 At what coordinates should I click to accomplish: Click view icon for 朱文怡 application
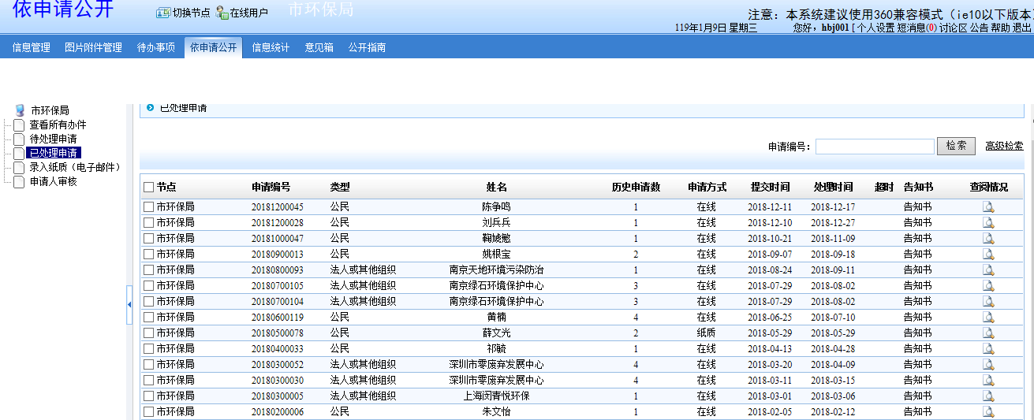988,412
